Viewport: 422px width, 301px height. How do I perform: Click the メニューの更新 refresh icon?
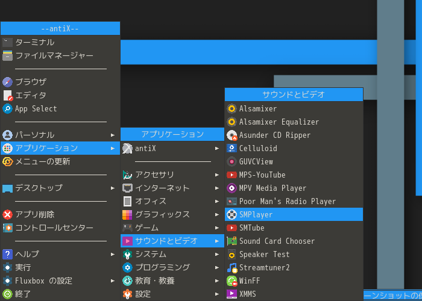[x=7, y=161]
